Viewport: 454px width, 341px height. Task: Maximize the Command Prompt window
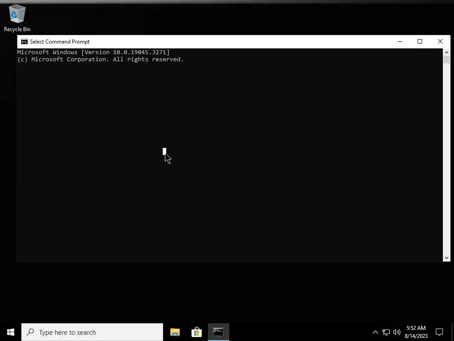pyautogui.click(x=420, y=41)
